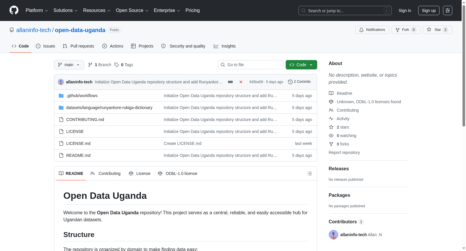Image resolution: width=466 pixels, height=251 pixels.
Task: Expand the Resources menu
Action: [97, 10]
